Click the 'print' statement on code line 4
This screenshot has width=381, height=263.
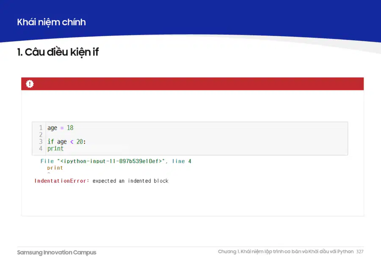(x=55, y=149)
